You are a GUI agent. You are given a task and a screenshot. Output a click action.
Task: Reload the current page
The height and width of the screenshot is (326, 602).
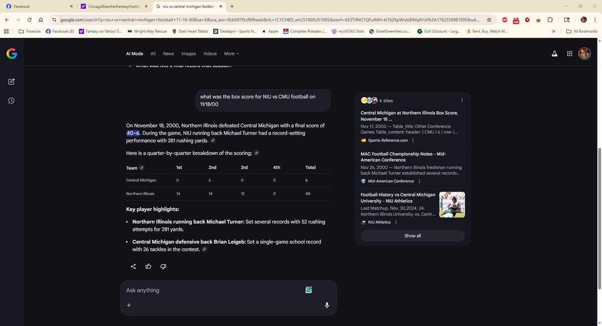pos(30,20)
